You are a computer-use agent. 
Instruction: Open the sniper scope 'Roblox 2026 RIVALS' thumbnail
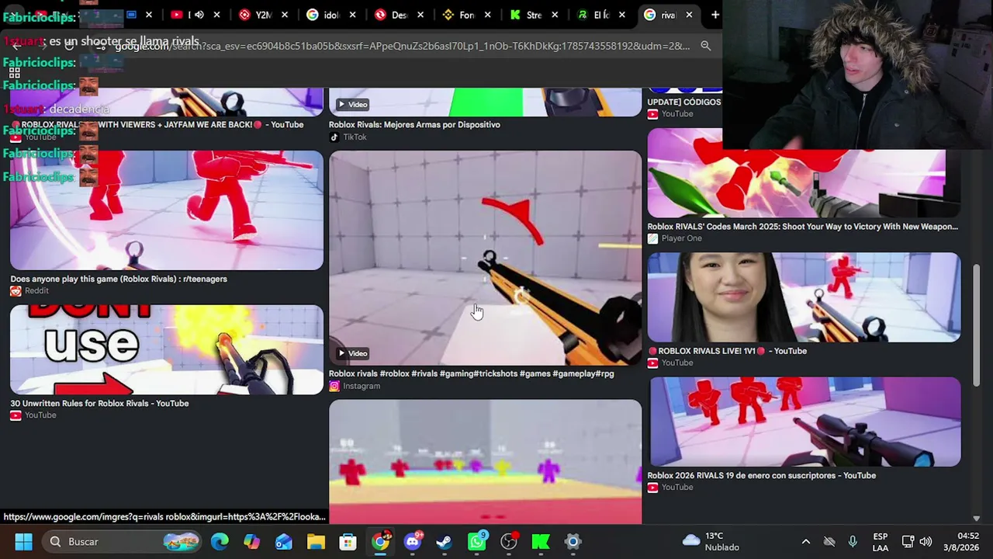pyautogui.click(x=804, y=422)
